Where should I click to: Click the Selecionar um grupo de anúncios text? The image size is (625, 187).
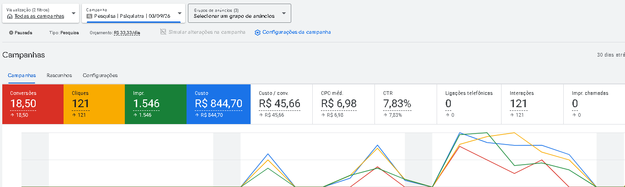click(x=234, y=16)
